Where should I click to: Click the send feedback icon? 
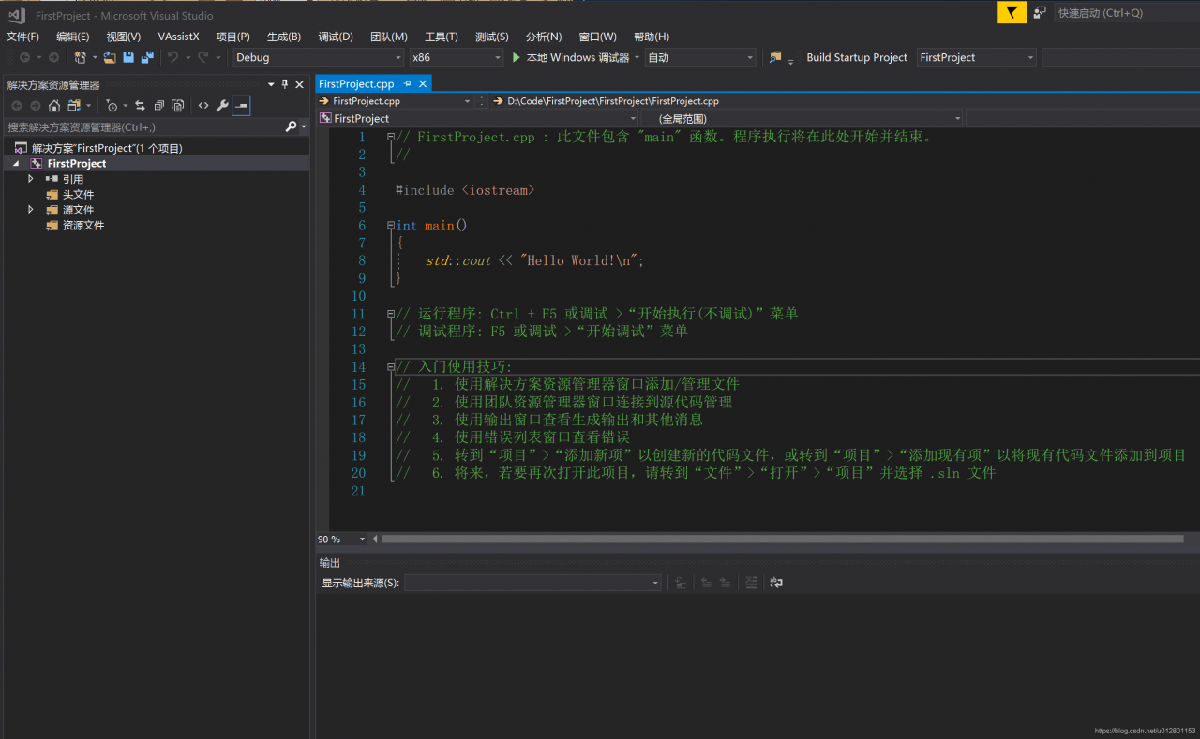coord(1040,12)
